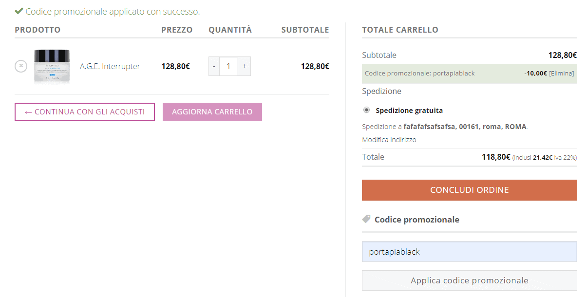
Task: Click the Aggiorna carrello button
Action: click(x=212, y=112)
